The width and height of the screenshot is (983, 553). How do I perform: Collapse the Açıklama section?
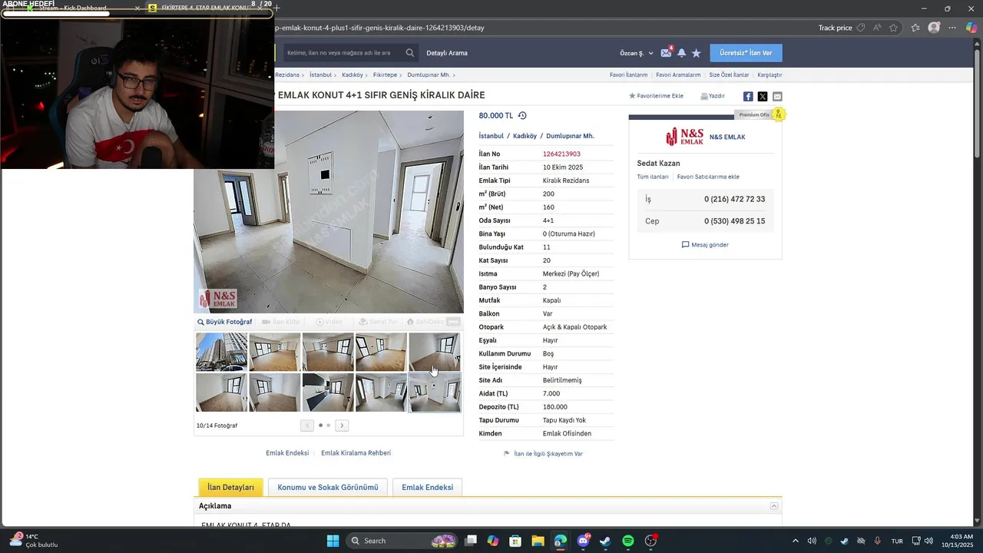tap(774, 506)
